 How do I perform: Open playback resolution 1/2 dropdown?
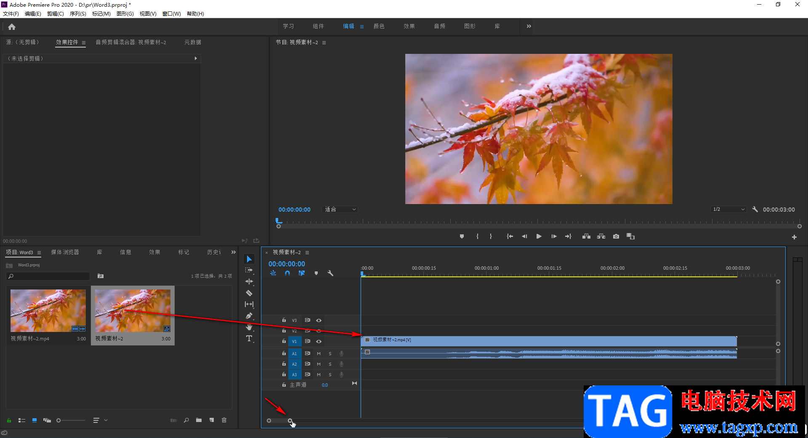729,209
